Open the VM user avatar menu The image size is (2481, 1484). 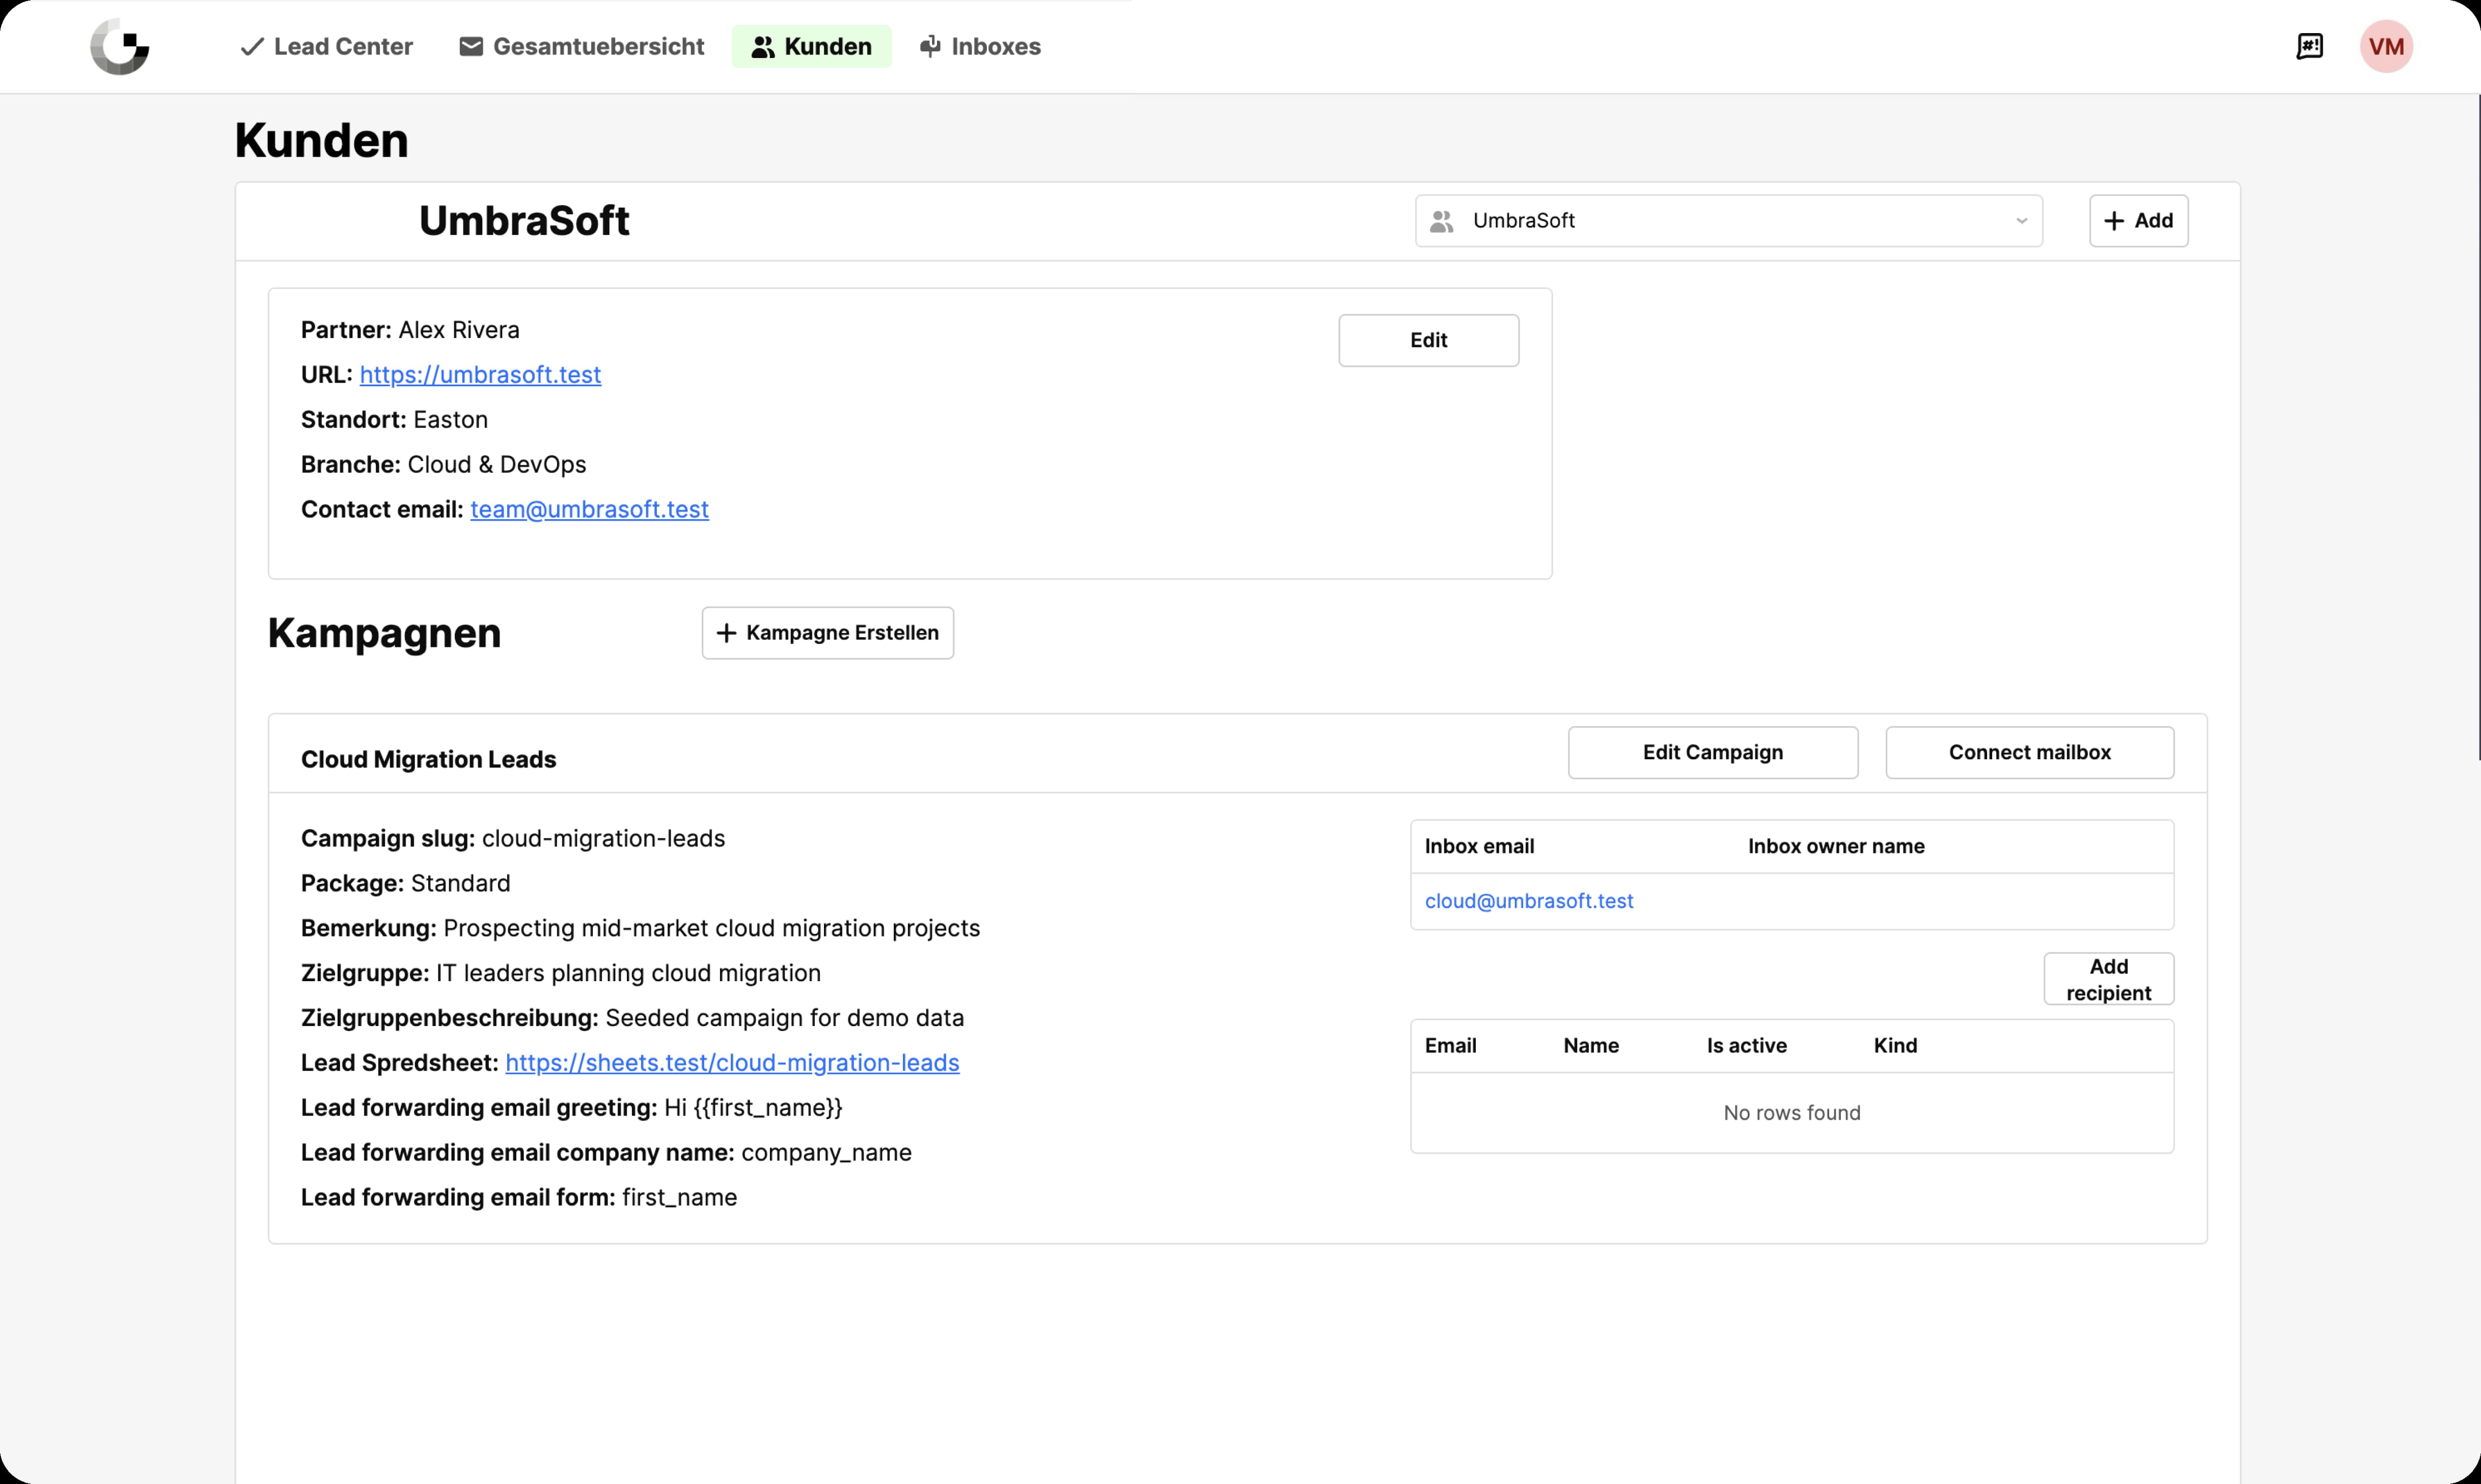point(2386,46)
